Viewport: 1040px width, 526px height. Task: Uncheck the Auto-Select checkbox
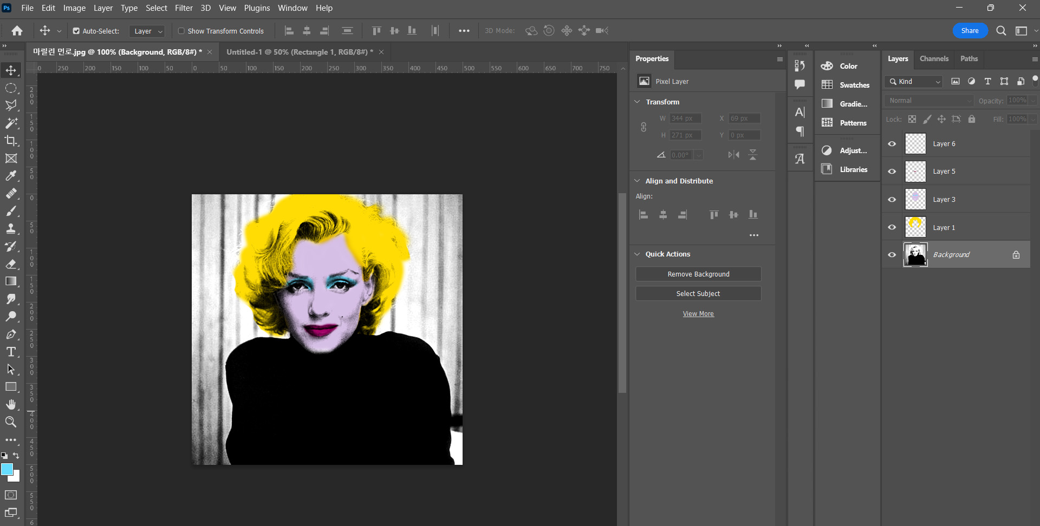coord(76,31)
